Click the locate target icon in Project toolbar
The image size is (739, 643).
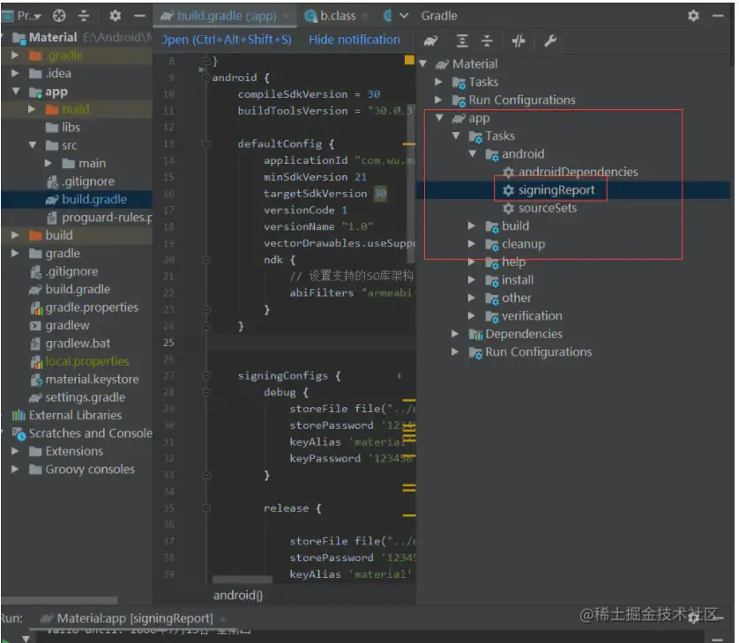point(59,16)
